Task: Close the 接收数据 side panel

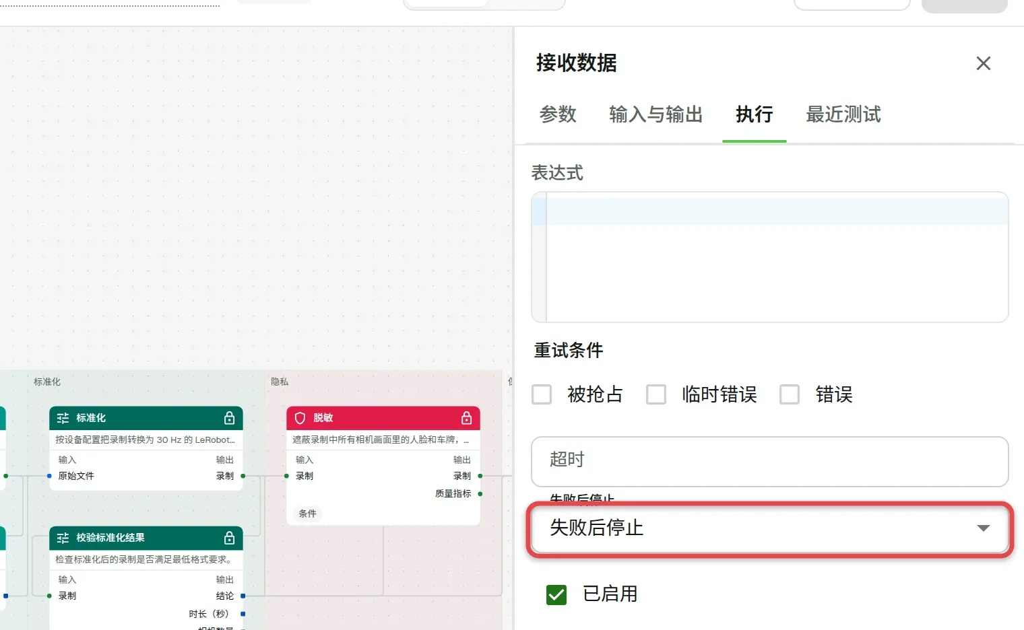Action: (984, 63)
